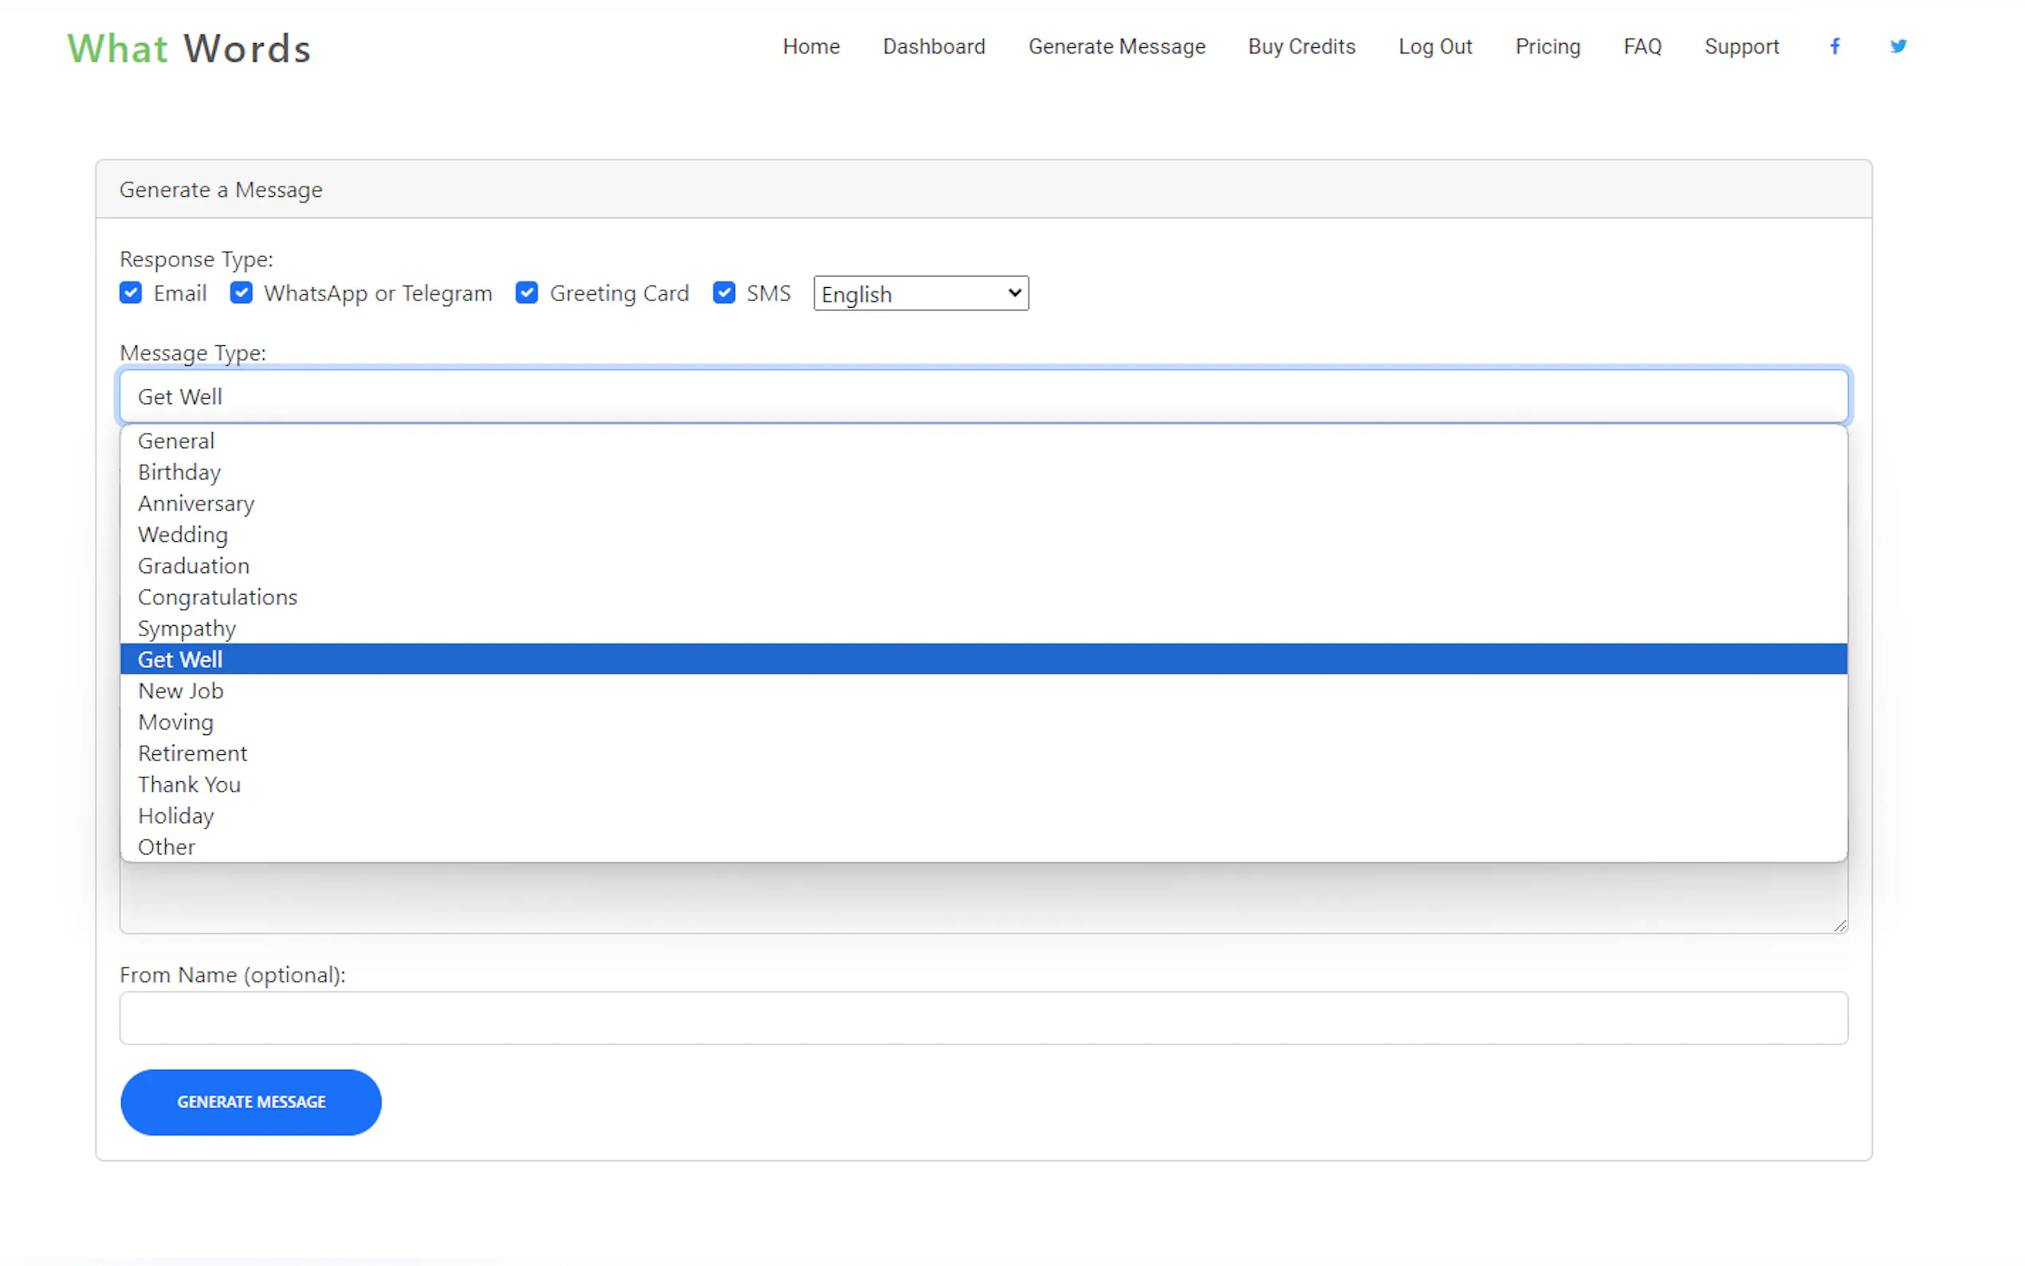Open the Pricing nav link

click(x=1547, y=47)
